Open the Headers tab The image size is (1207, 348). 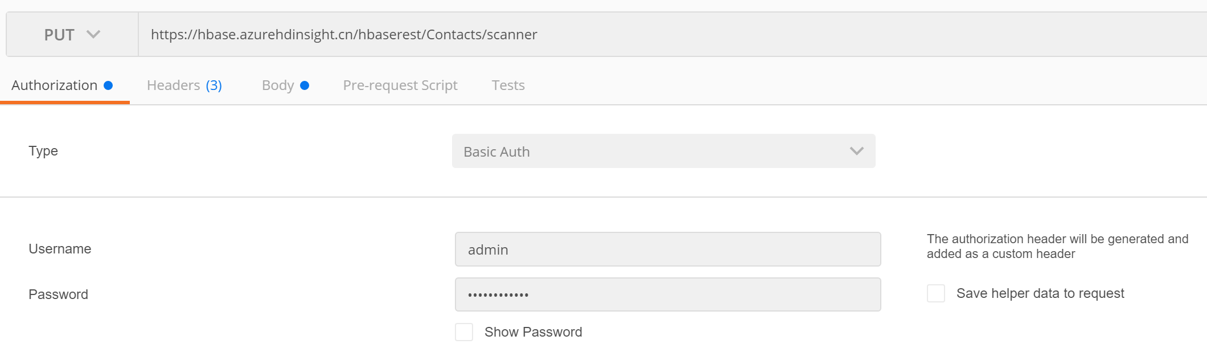click(174, 85)
